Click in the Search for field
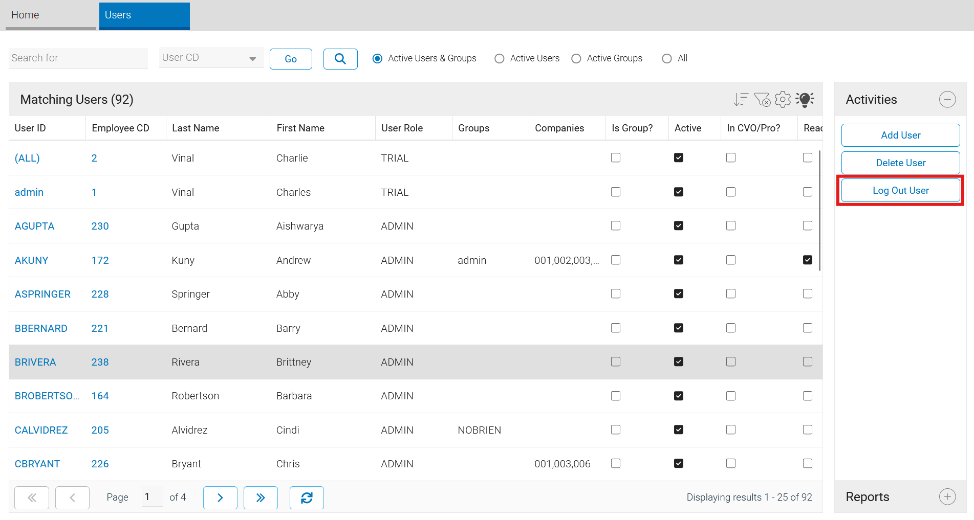This screenshot has width=974, height=520. click(x=78, y=58)
